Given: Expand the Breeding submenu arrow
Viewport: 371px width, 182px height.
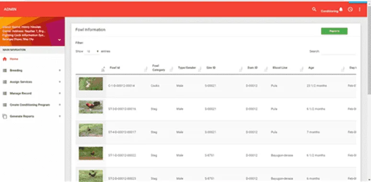Looking at the screenshot, I should click(59, 70).
